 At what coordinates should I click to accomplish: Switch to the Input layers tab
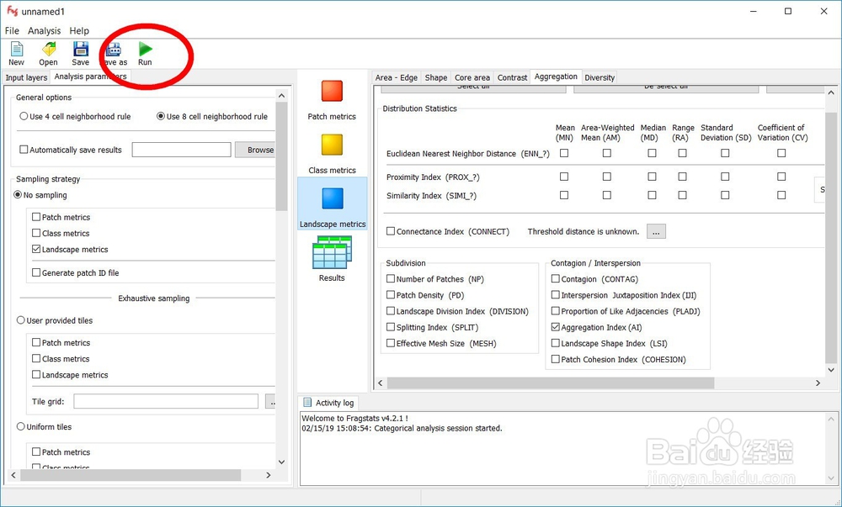pyautogui.click(x=26, y=77)
